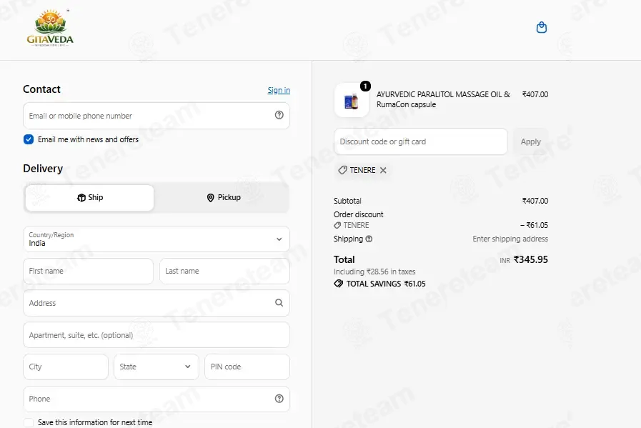Viewport: 641px width, 428px height.
Task: Click the total amount ₹345.95
Action: click(531, 259)
